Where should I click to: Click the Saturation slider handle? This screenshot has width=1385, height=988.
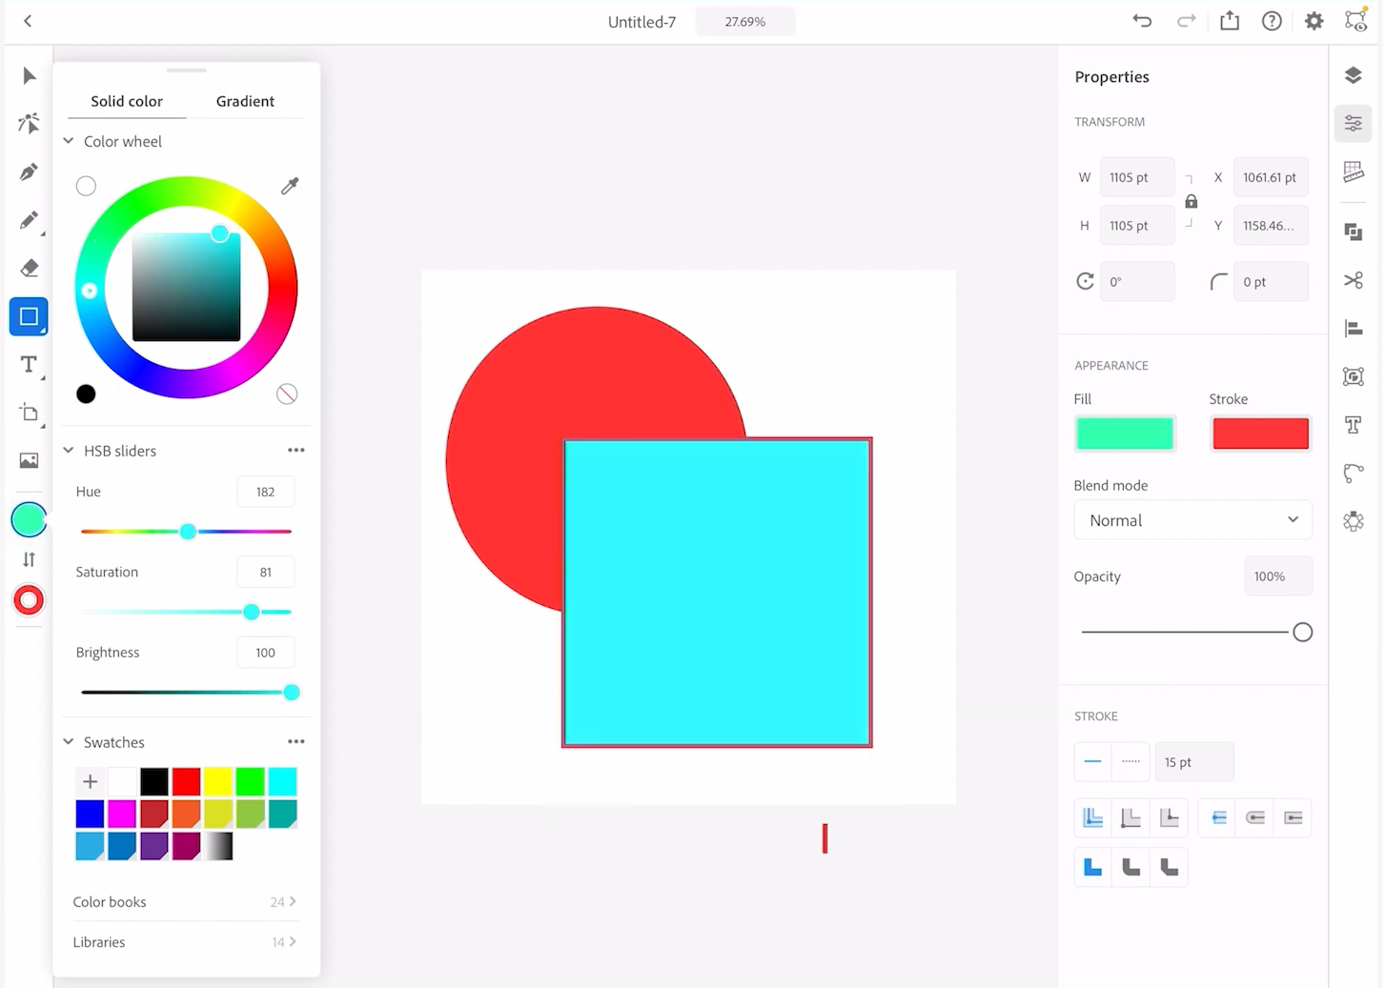point(252,612)
